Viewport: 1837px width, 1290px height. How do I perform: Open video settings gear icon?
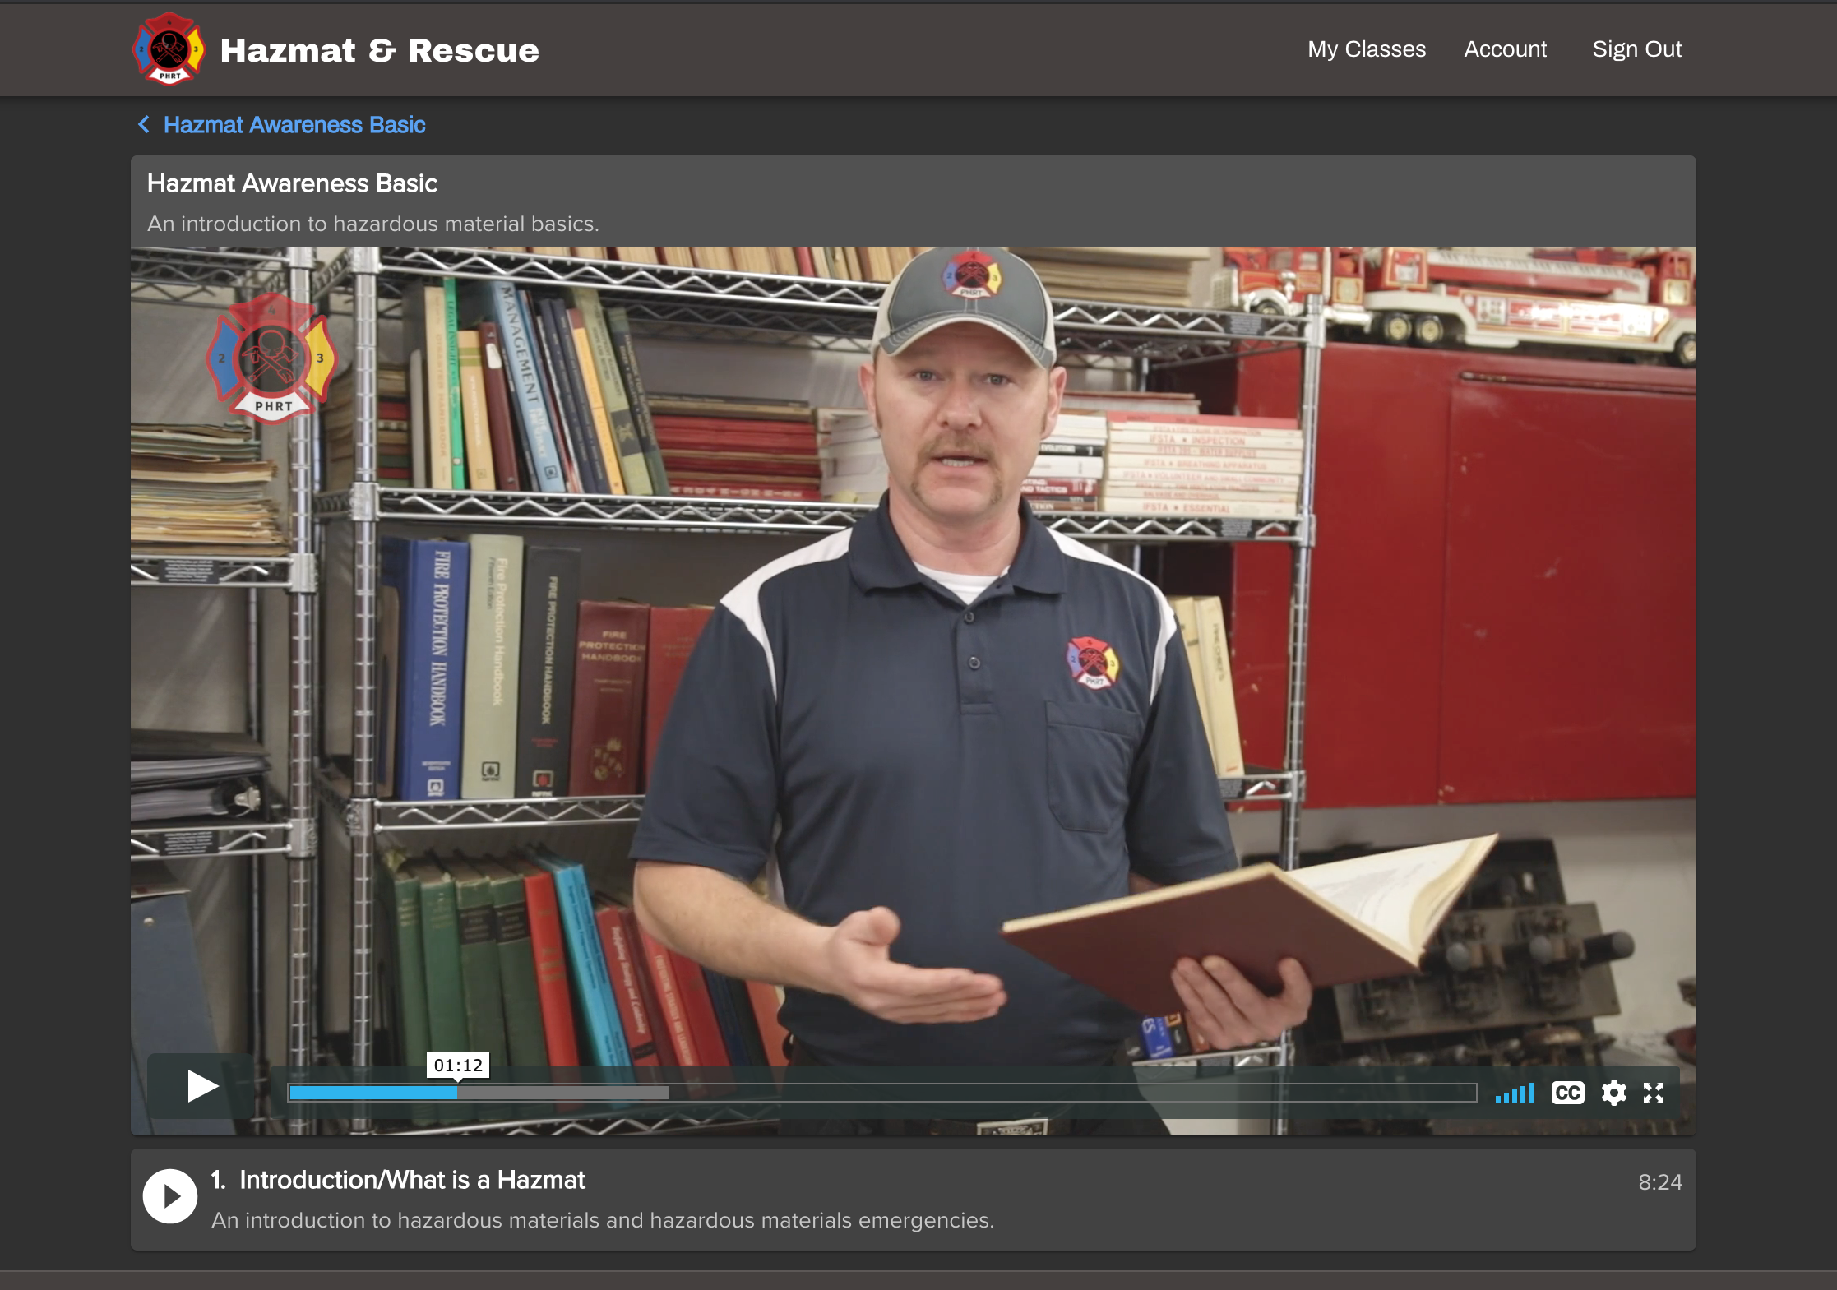click(x=1613, y=1093)
